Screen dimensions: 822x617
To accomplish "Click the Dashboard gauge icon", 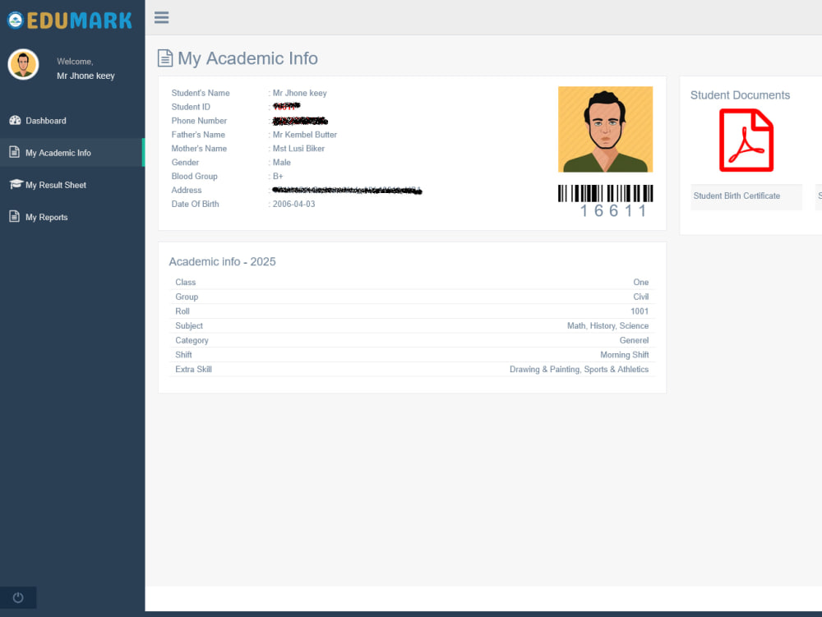I will click(x=15, y=121).
